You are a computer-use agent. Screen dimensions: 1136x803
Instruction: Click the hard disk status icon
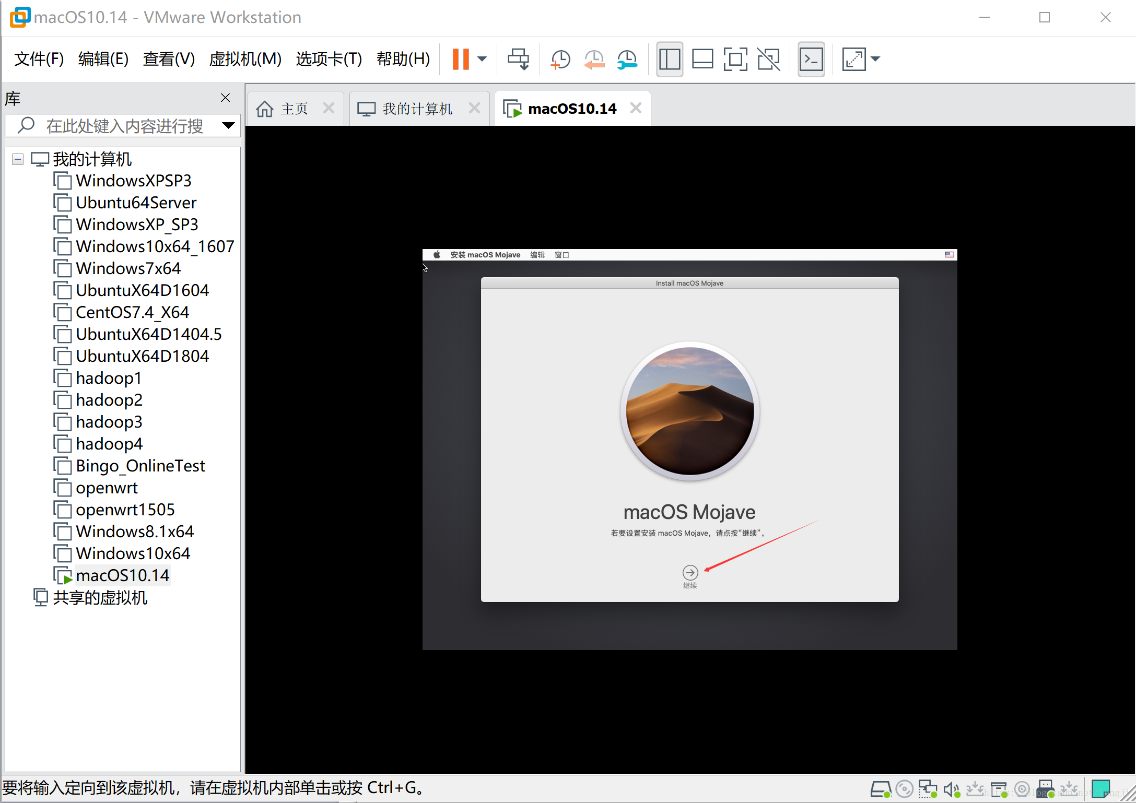pyautogui.click(x=881, y=789)
